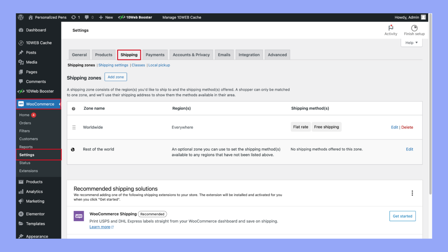Click the help question mark above Zone name
The width and height of the screenshot is (448, 252).
[x=73, y=108]
